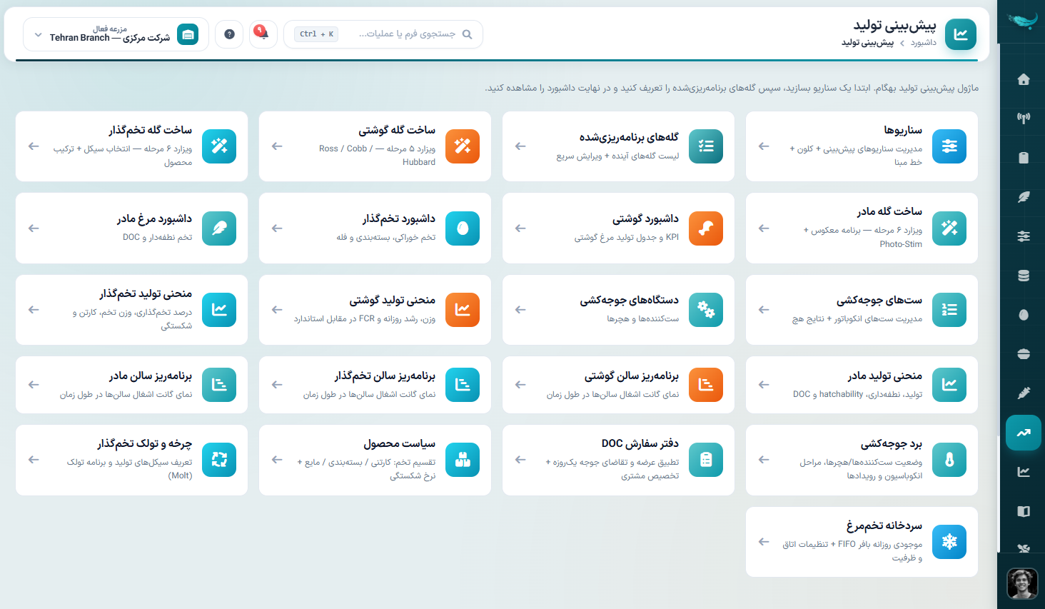This screenshot has width=1045, height=609.
Task: Open the notifications bell with red badge
Action: pyautogui.click(x=263, y=34)
